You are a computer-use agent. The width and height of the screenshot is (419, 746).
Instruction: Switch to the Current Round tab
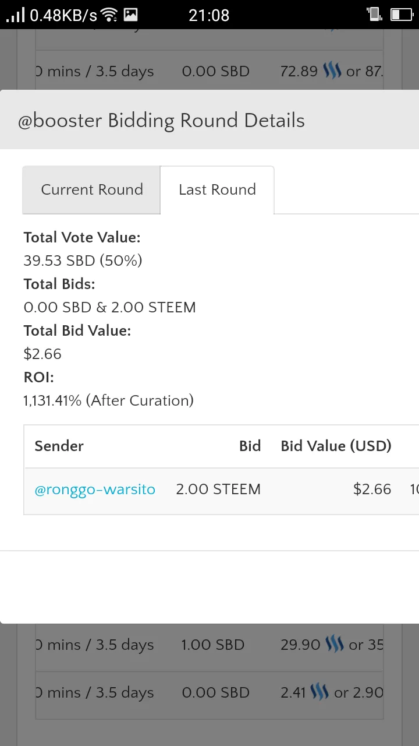(91, 190)
